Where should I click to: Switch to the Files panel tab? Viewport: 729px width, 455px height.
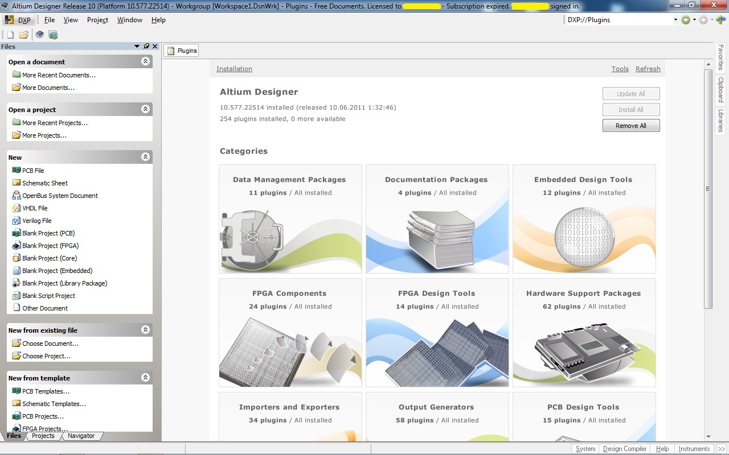pyautogui.click(x=14, y=436)
